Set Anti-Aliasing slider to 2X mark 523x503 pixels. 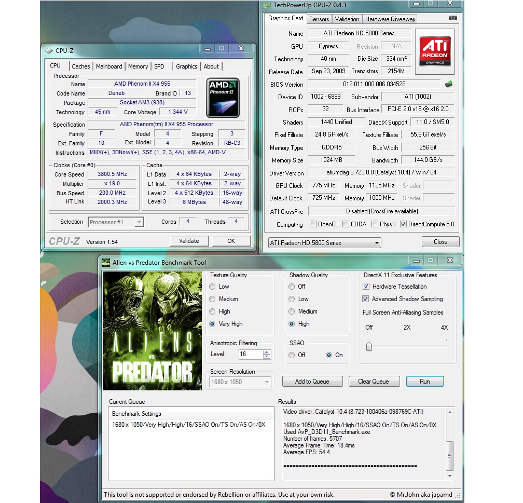(408, 346)
